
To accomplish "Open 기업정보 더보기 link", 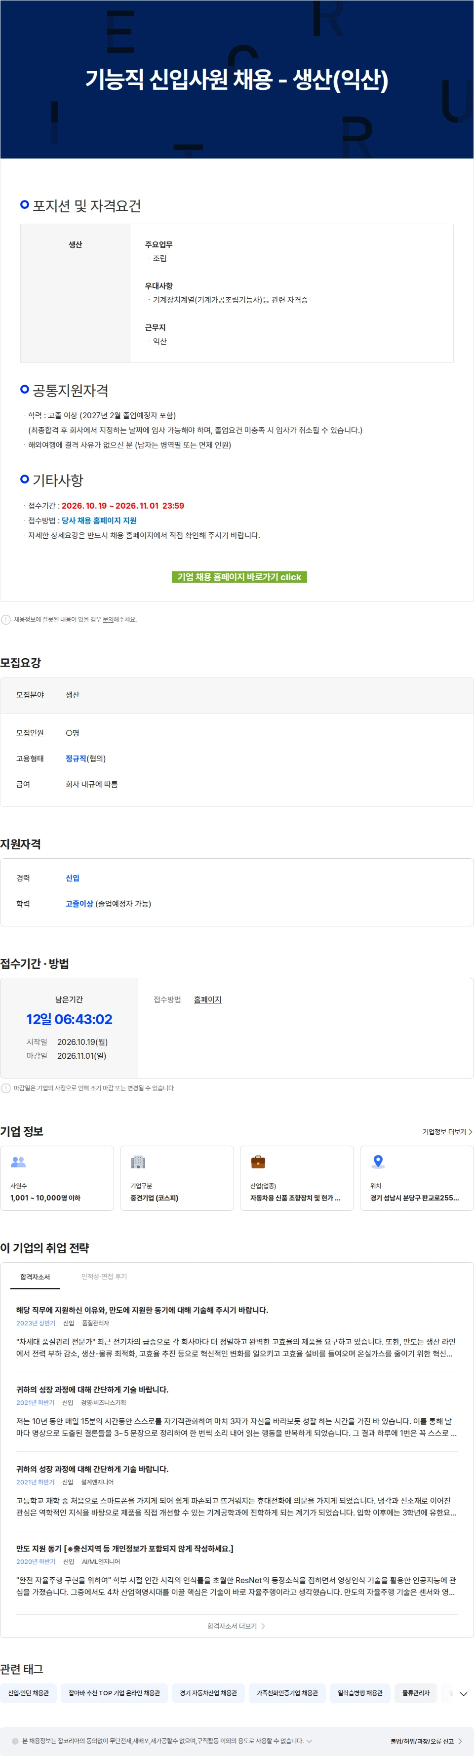I will 447,1132.
